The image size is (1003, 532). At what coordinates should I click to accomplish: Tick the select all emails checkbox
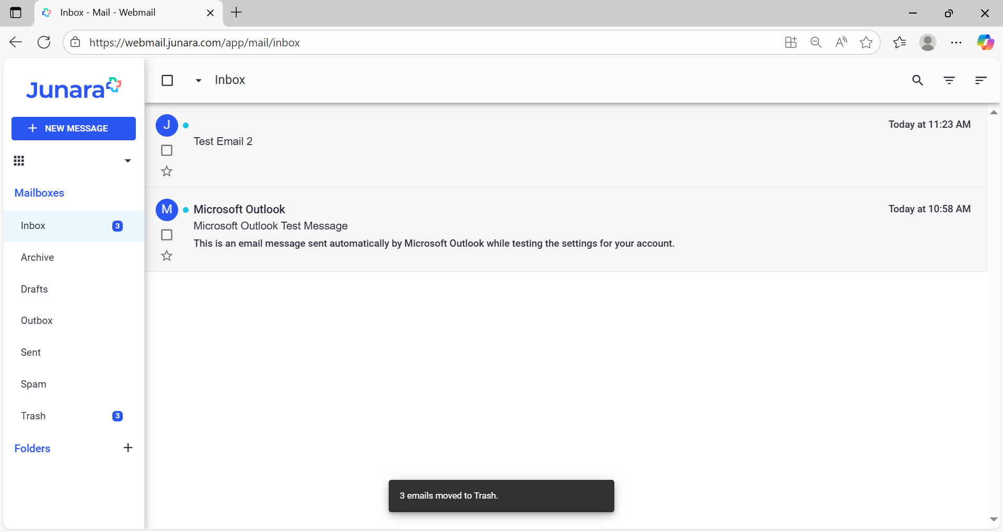(x=167, y=80)
